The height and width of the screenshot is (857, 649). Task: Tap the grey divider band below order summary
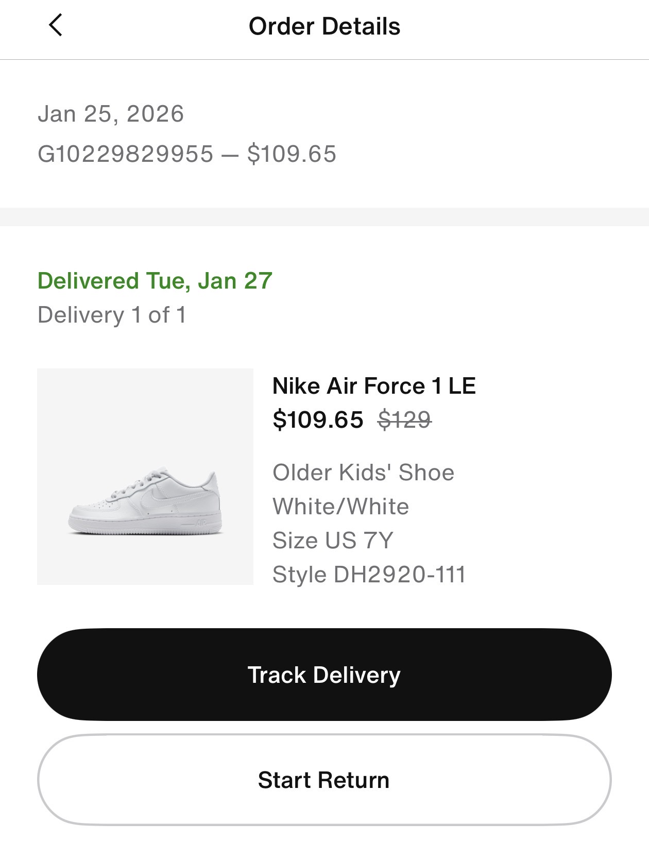click(x=324, y=217)
